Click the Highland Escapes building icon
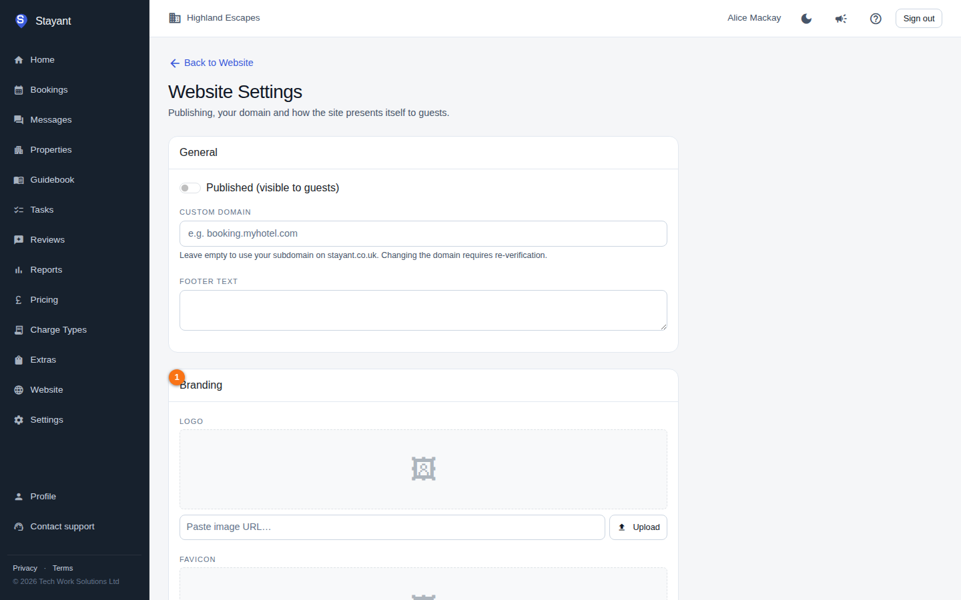 [x=175, y=18]
